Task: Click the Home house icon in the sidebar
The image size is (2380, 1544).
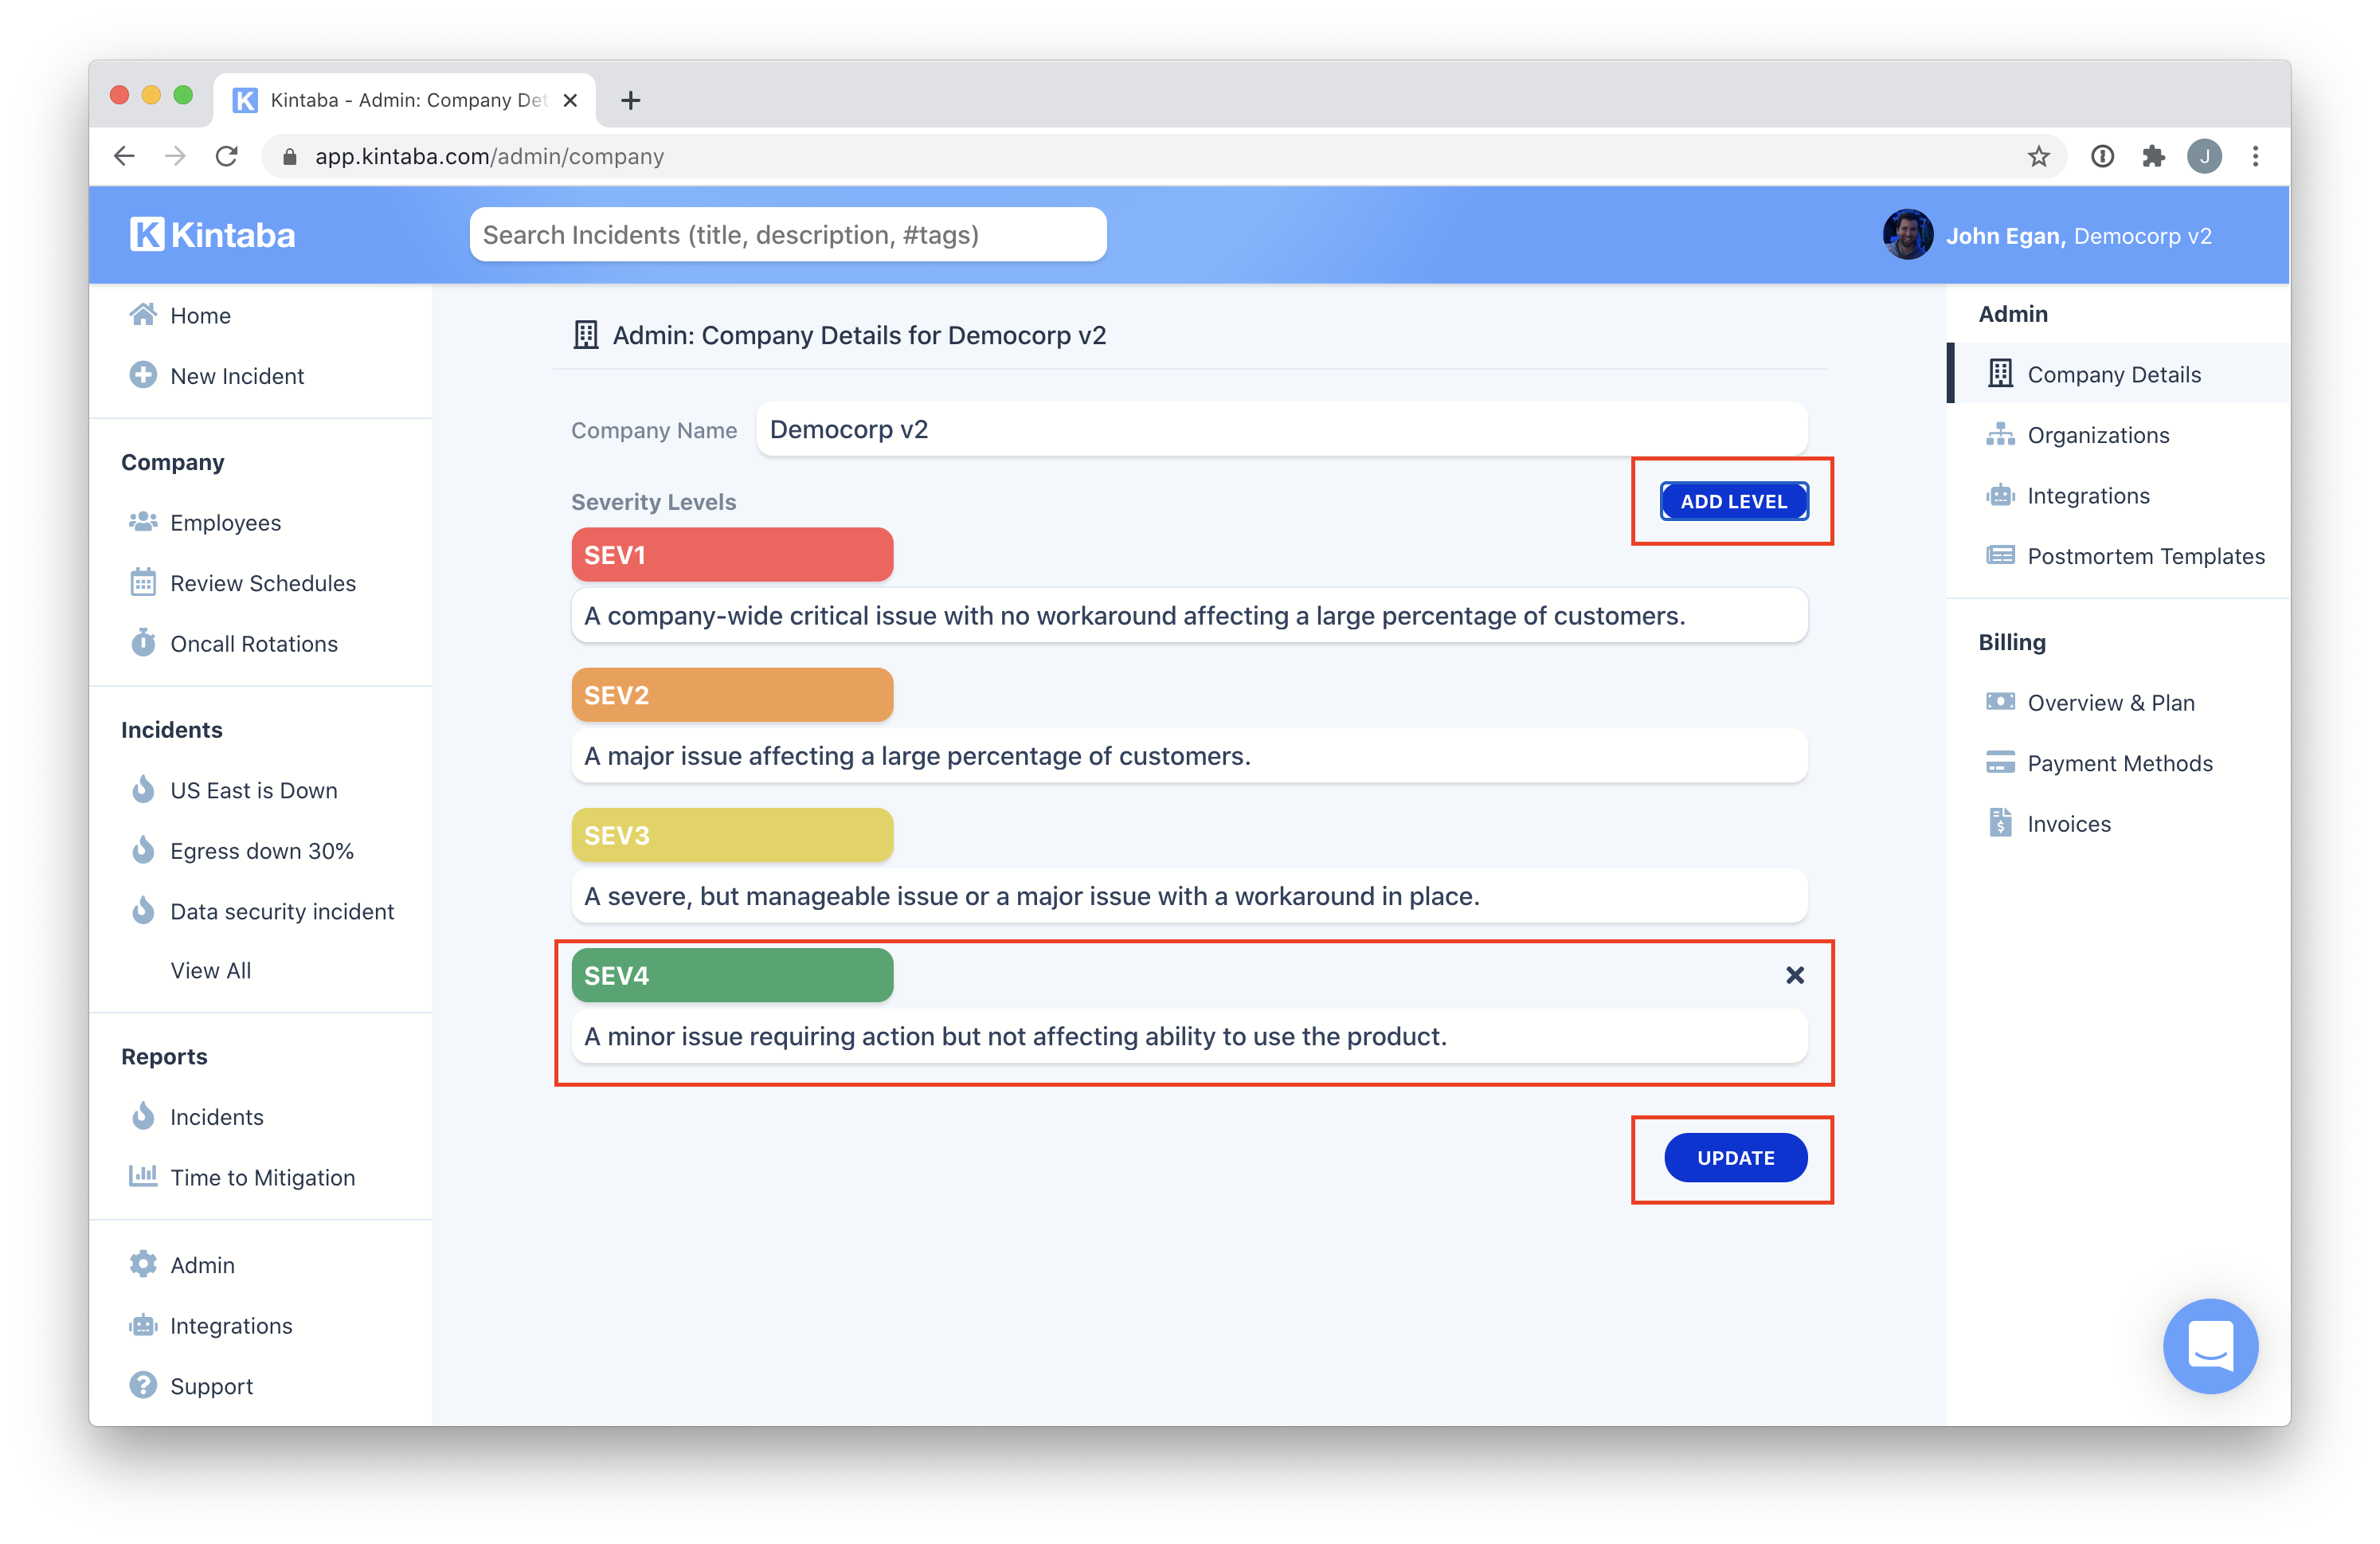Action: (143, 315)
